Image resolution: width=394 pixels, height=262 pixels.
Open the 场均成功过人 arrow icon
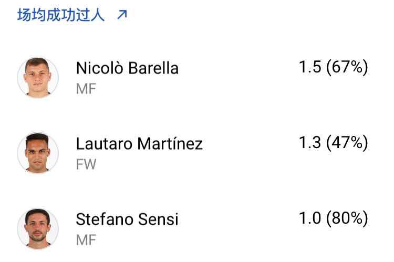pyautogui.click(x=122, y=15)
